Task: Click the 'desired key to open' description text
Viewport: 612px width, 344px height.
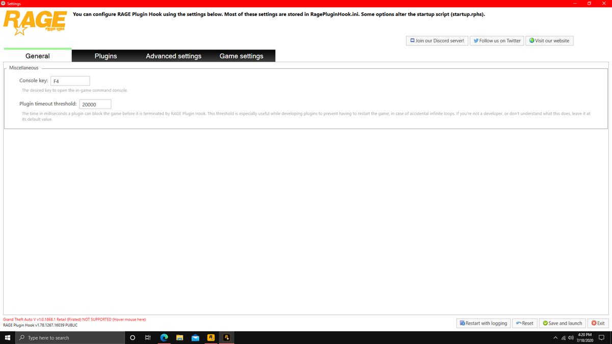Action: point(75,90)
